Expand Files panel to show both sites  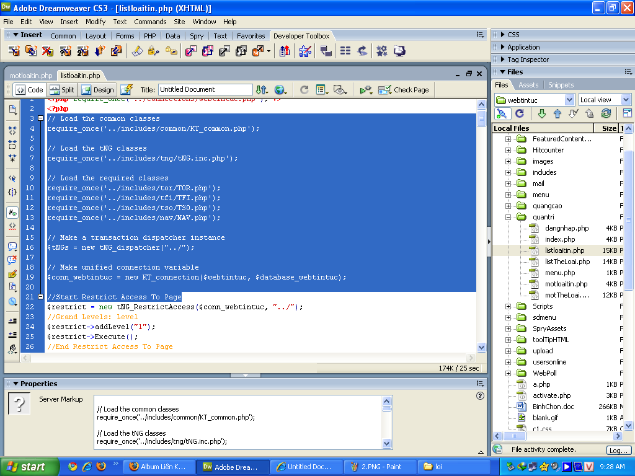click(x=627, y=113)
